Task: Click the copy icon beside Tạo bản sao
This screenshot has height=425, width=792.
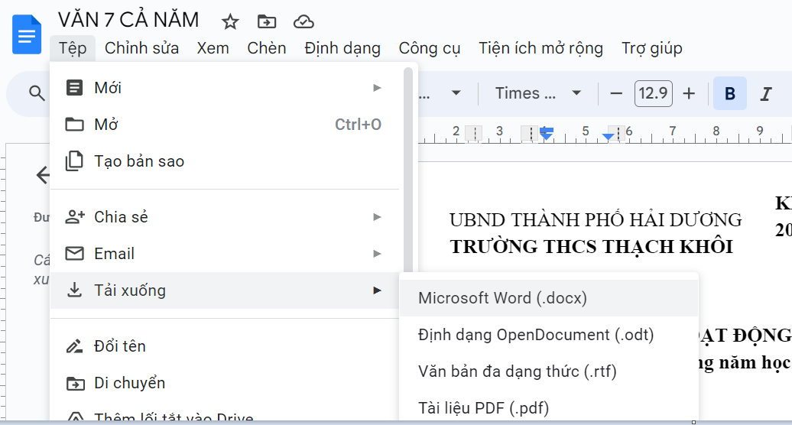Action: [x=74, y=161]
